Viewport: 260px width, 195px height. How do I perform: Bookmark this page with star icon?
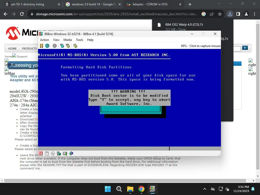(220, 14)
